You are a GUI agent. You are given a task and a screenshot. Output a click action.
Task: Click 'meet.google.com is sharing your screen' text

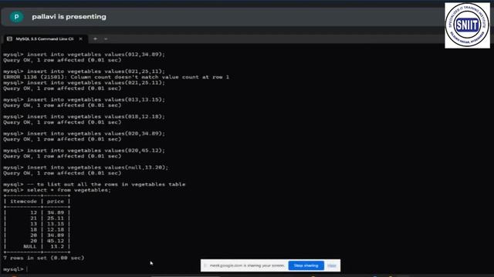[x=247, y=265]
